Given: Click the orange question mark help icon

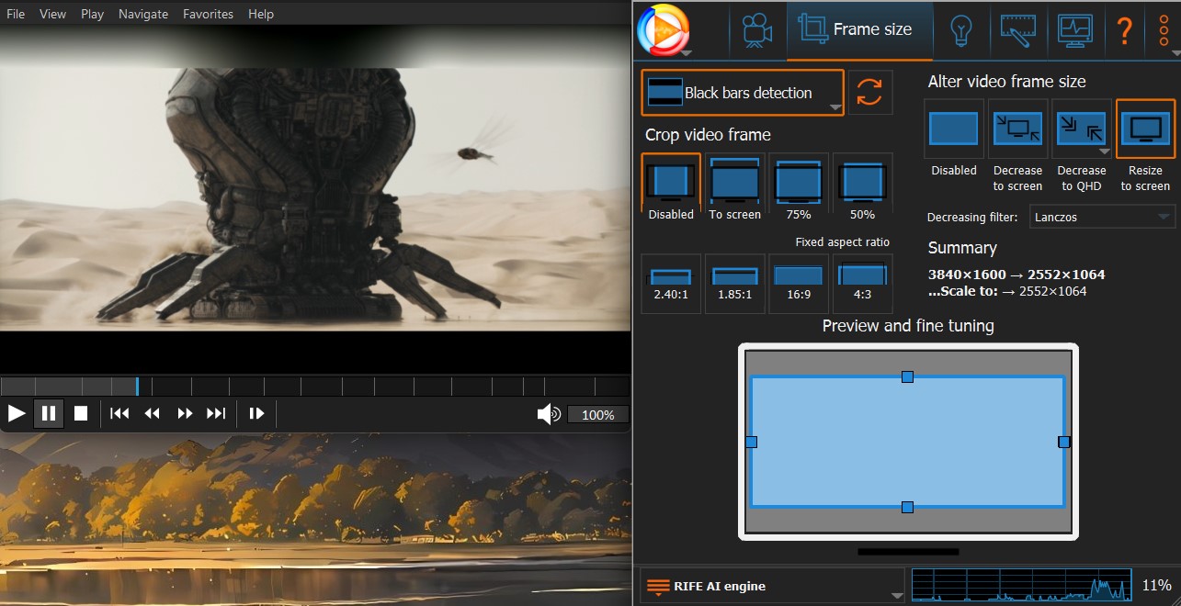Looking at the screenshot, I should pos(1123,30).
